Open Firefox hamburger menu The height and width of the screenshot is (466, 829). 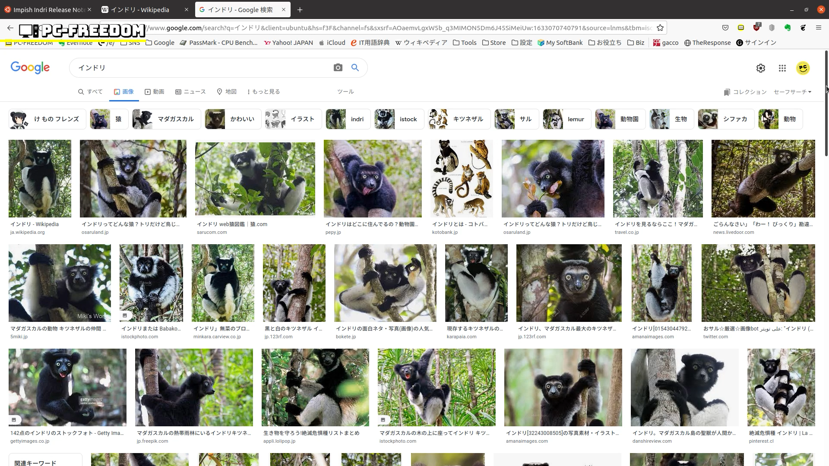click(x=818, y=28)
